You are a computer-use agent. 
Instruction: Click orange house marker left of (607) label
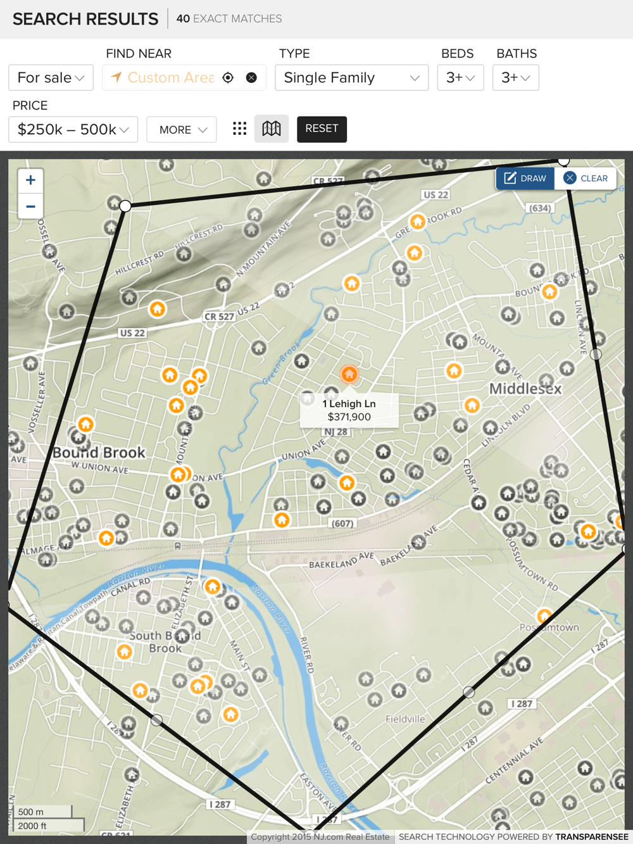click(x=282, y=520)
